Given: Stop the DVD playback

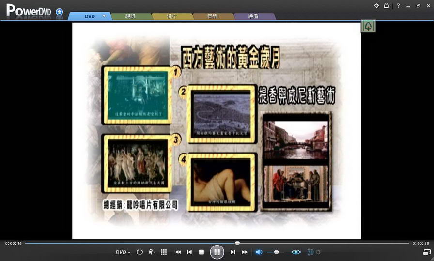Looking at the screenshot, I should click(201, 252).
